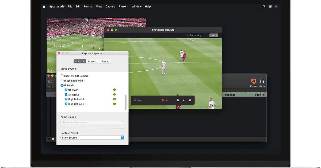Uncheck the High Behind 2 feed
The height and width of the screenshot is (168, 321).
click(66, 104)
